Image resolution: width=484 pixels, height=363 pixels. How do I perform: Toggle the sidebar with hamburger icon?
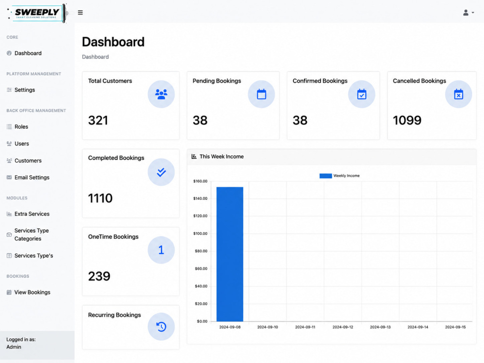click(80, 13)
